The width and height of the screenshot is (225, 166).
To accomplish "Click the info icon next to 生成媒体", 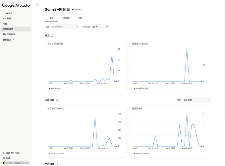I will click(57, 164).
